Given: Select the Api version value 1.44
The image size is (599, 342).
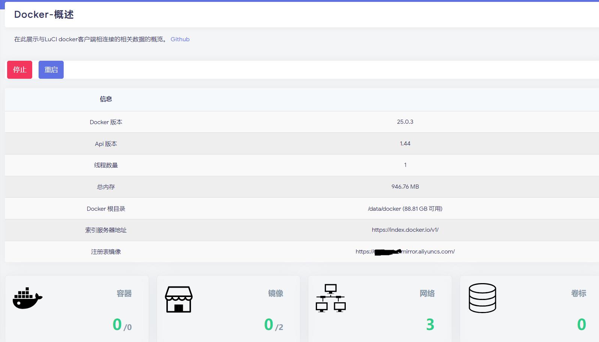Looking at the screenshot, I should [x=405, y=144].
